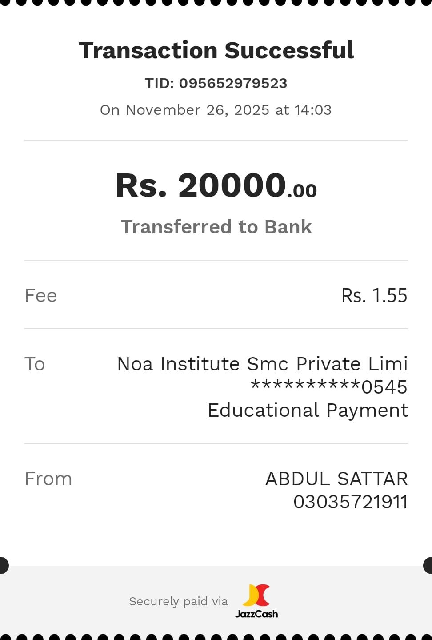Click the Educational Payment purpose text
The height and width of the screenshot is (640, 432).
[308, 410]
